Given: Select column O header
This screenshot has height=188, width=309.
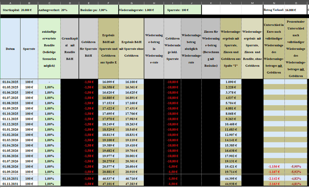Looking at the screenshot, I should 296,3.
